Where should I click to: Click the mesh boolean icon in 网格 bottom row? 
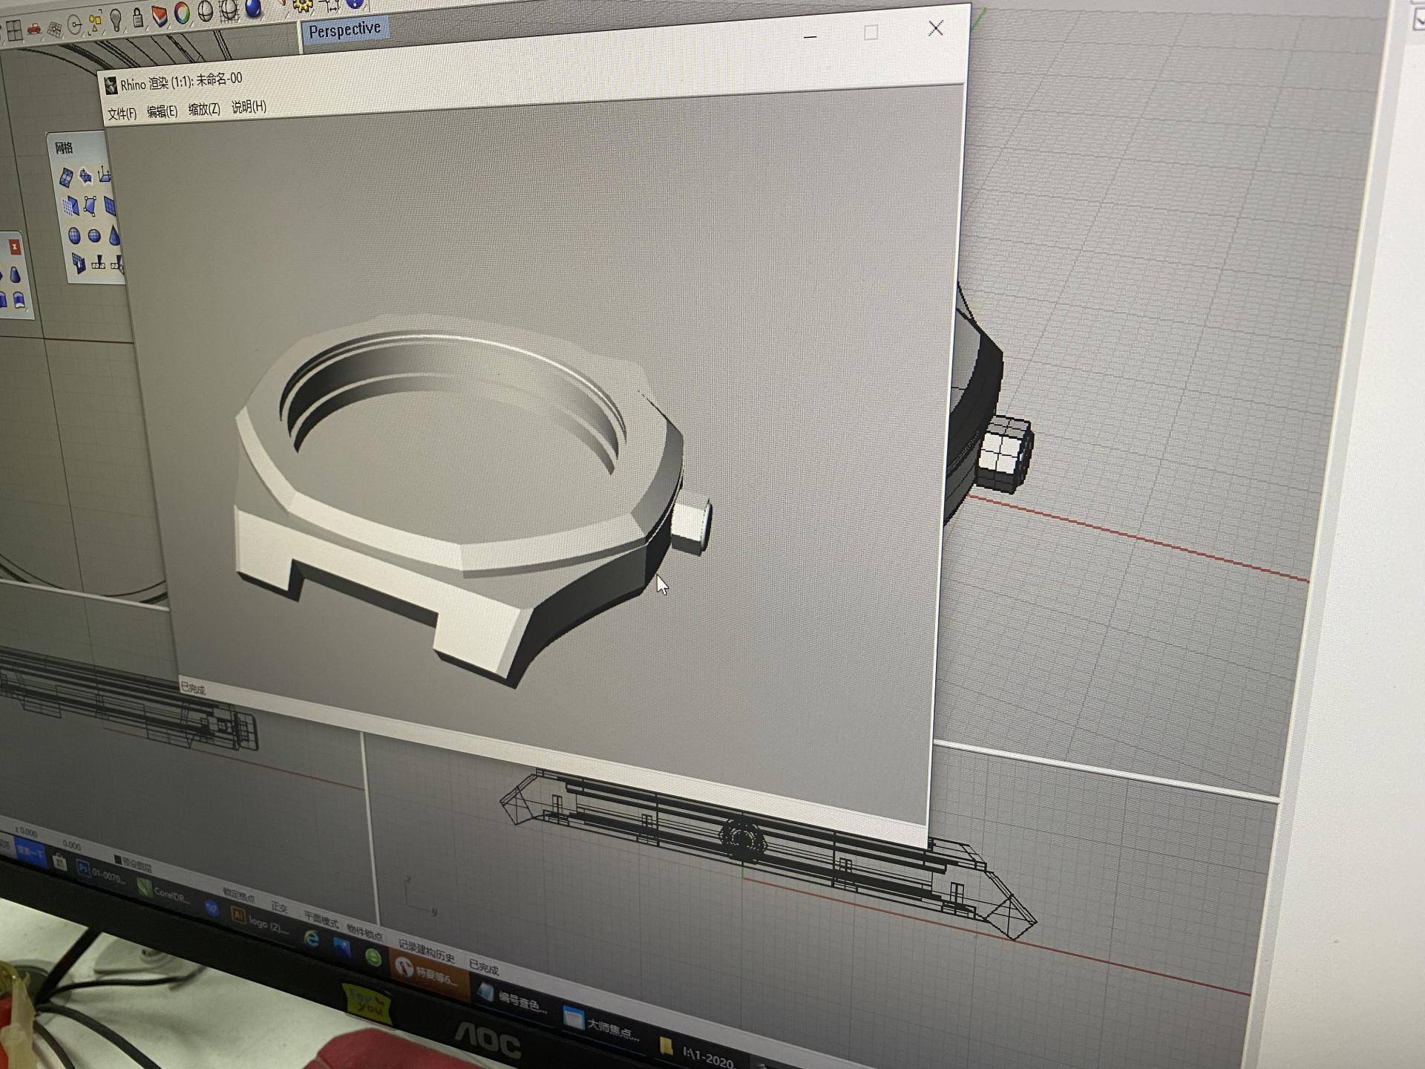click(98, 264)
